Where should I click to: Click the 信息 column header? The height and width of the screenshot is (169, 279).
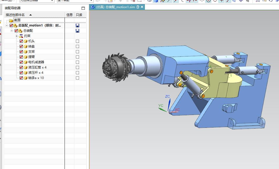[x=69, y=15]
